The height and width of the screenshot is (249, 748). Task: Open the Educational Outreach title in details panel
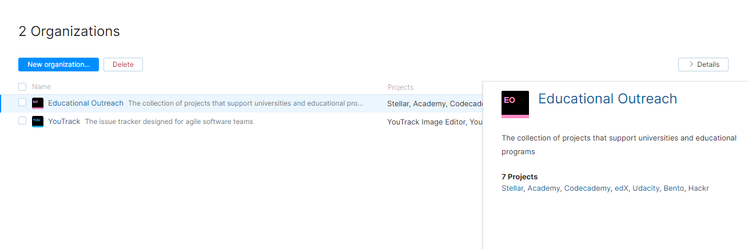(607, 99)
